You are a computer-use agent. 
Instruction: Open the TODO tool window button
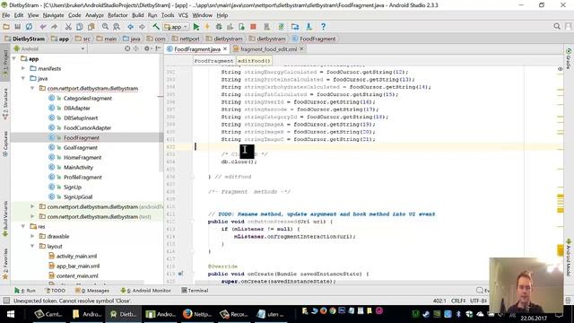56,291
